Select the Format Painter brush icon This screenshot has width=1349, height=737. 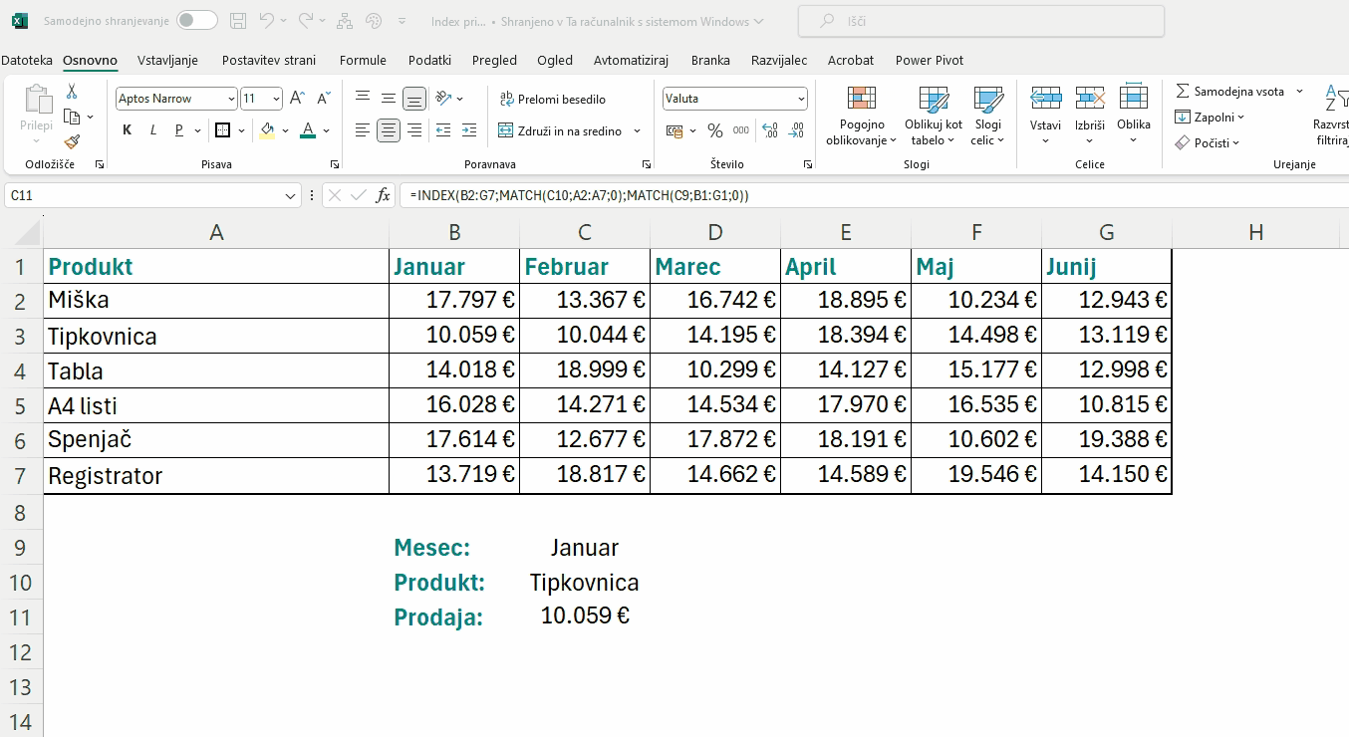(x=72, y=142)
